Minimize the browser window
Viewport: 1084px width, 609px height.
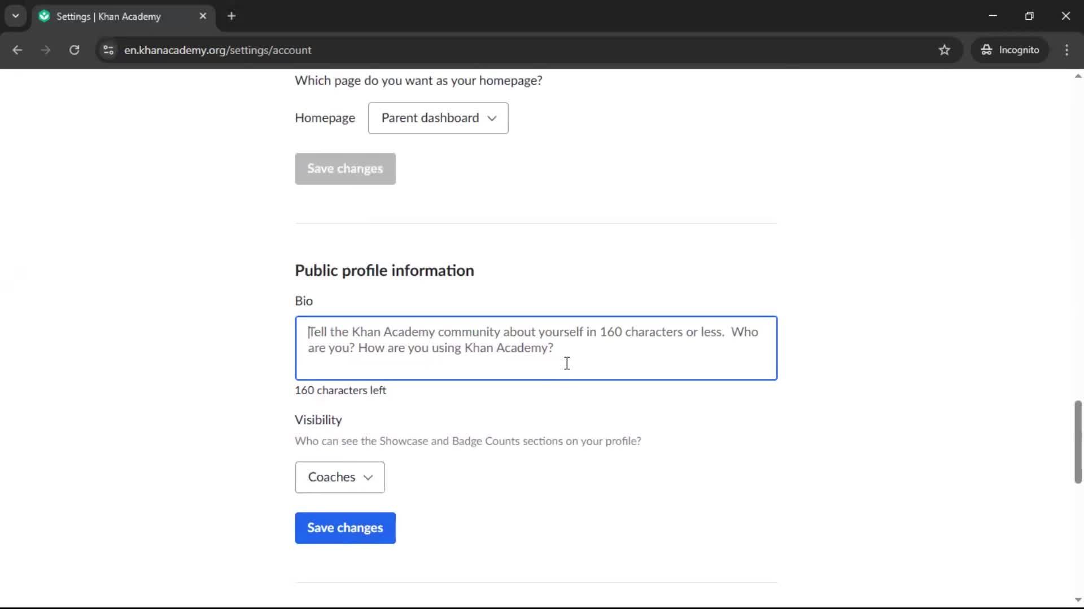point(993,16)
